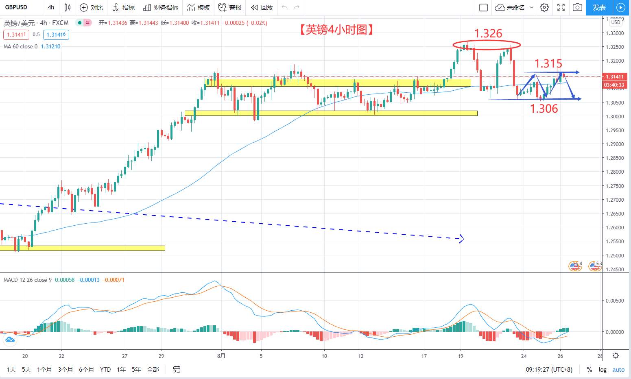Open the candlestick chart style menu

click(68, 7)
